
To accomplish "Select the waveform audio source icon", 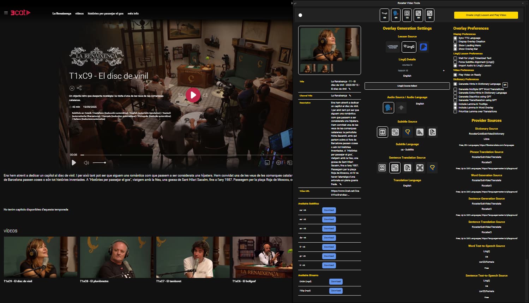I will click(401, 108).
